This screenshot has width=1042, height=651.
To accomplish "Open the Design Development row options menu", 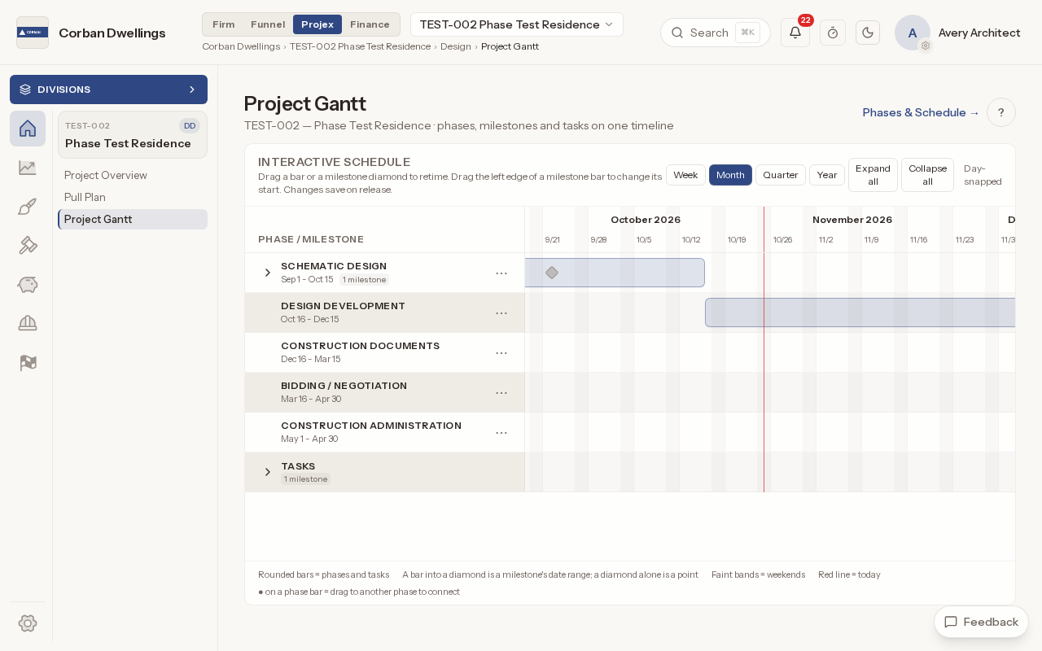I will [501, 313].
